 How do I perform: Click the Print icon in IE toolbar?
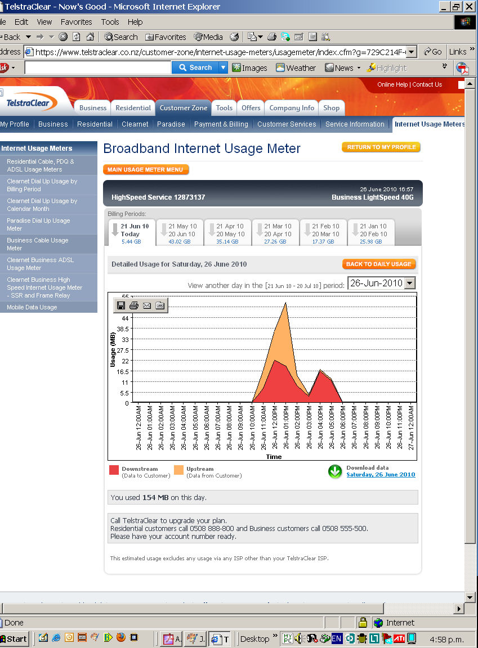pyautogui.click(x=272, y=37)
